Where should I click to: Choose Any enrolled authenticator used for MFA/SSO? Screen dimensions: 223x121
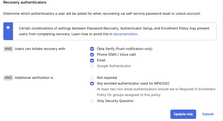pyautogui.click(x=92, y=83)
